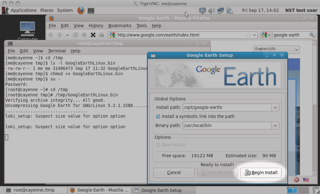This screenshot has width=320, height=194.
Task: Click the terminal window title bar icon
Action: coord(10,44)
